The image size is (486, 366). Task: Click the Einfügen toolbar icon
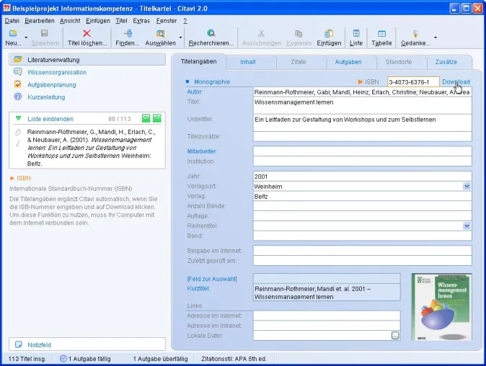pyautogui.click(x=329, y=33)
